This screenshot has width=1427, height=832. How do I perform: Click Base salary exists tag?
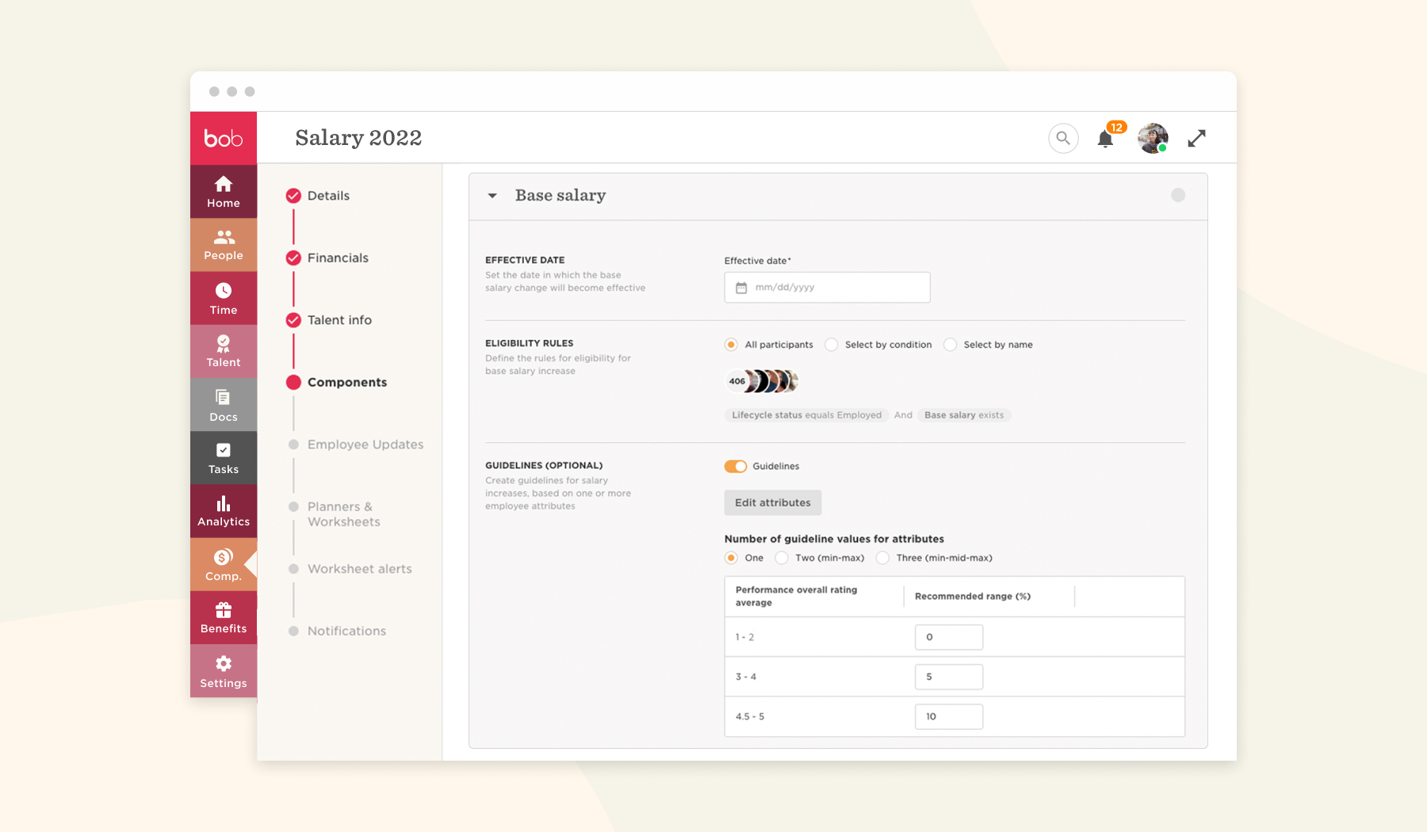coord(964,415)
